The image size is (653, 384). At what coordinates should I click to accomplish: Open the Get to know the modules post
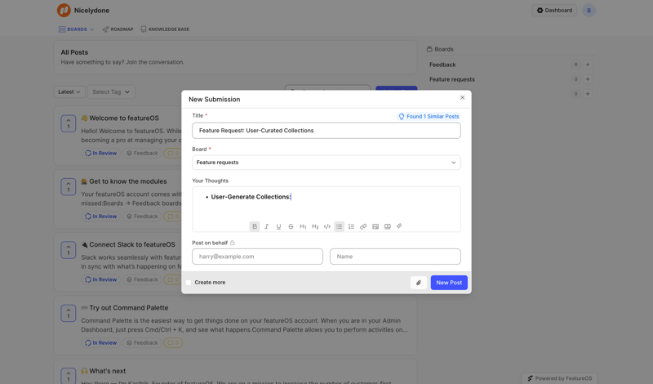click(128, 181)
